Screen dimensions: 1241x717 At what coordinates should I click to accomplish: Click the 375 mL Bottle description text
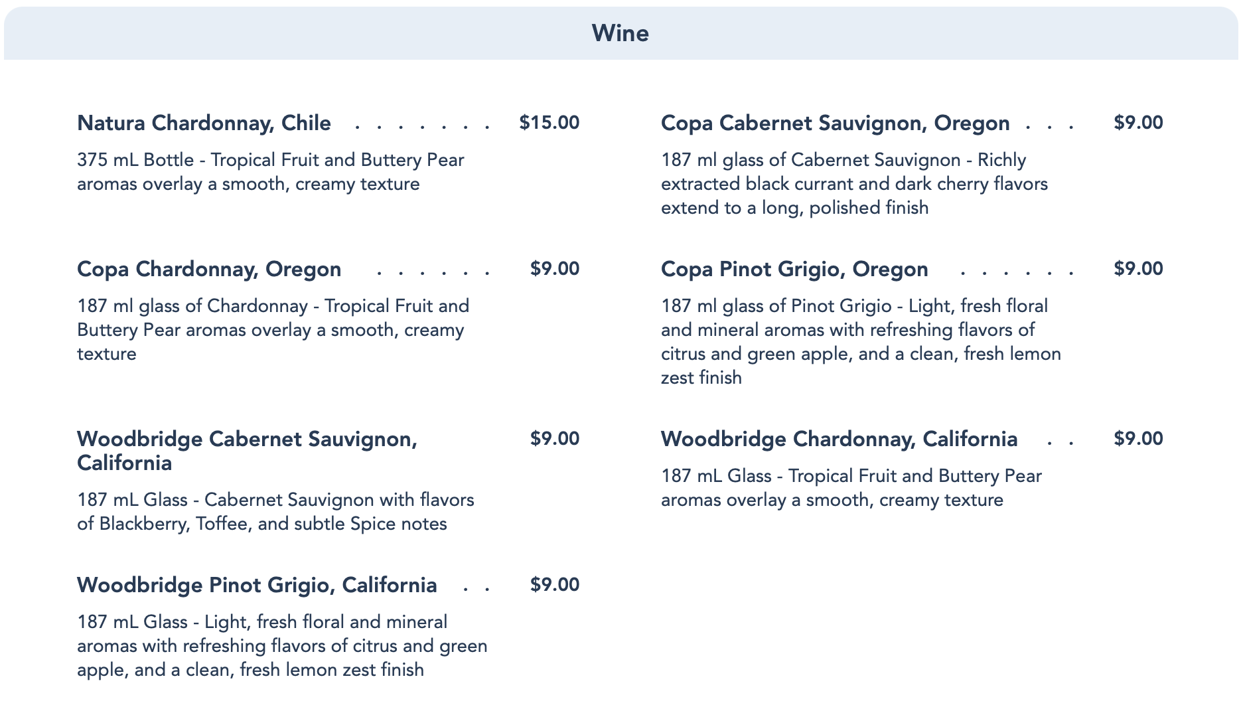270,172
